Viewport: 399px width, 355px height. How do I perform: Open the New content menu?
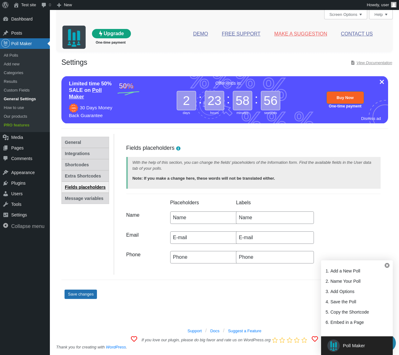coord(64,5)
